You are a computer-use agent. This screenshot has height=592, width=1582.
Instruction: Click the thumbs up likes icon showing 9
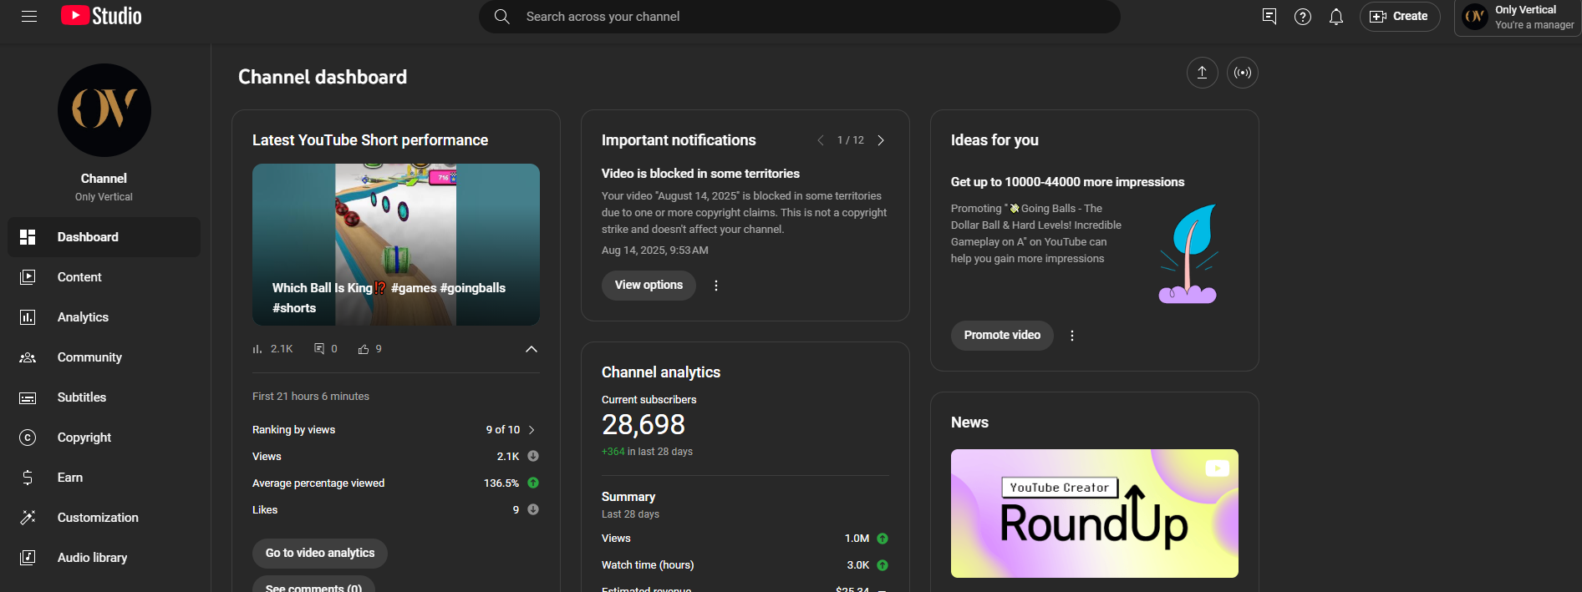point(364,349)
